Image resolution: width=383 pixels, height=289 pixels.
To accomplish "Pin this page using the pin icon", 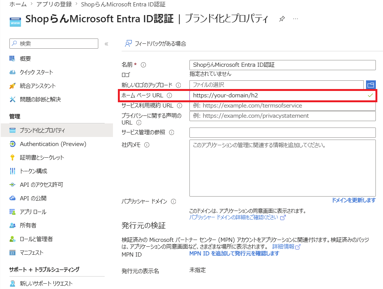I will (282, 19).
